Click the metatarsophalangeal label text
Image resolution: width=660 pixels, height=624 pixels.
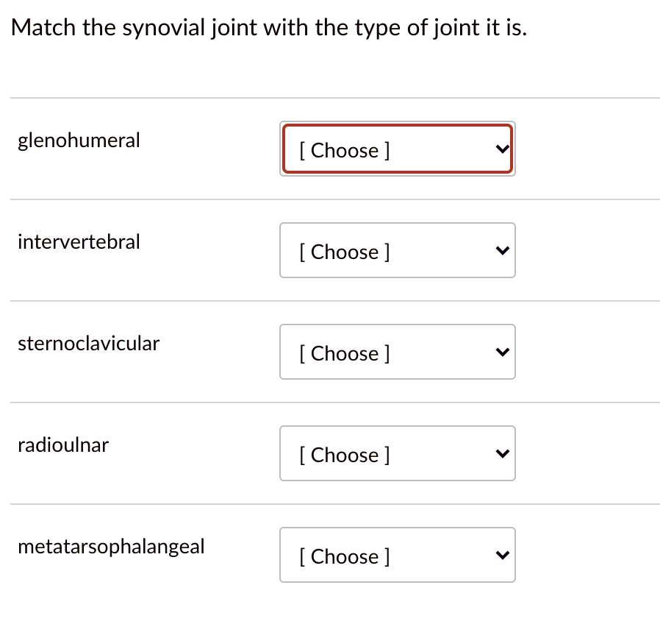coord(112,546)
